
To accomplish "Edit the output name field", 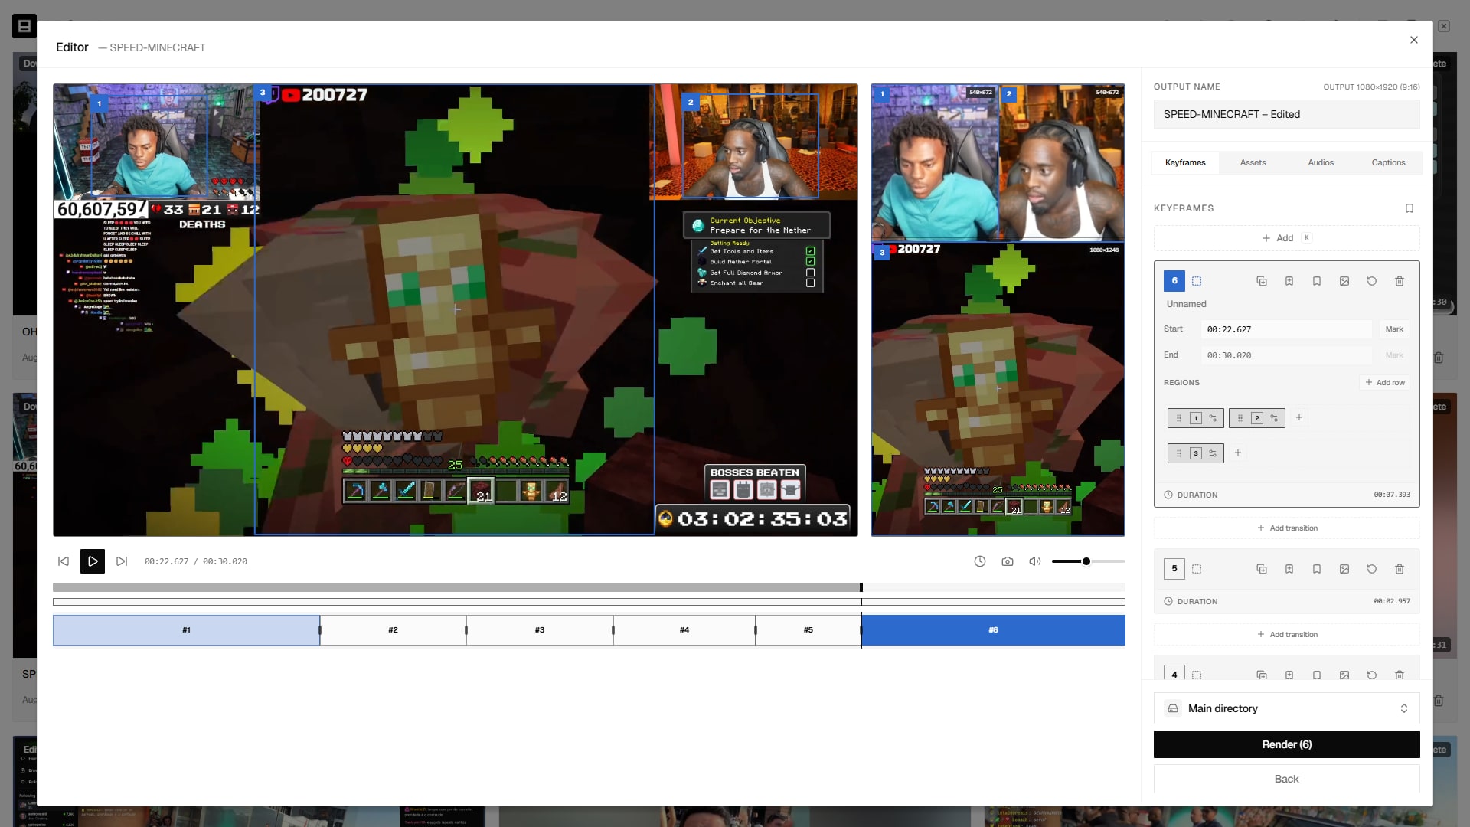I will (x=1287, y=114).
